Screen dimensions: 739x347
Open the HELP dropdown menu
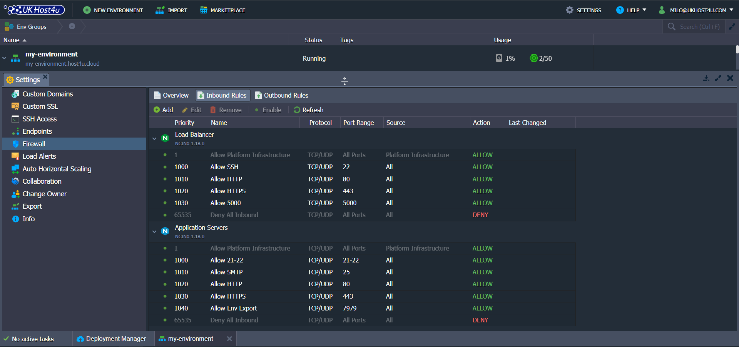pyautogui.click(x=631, y=10)
